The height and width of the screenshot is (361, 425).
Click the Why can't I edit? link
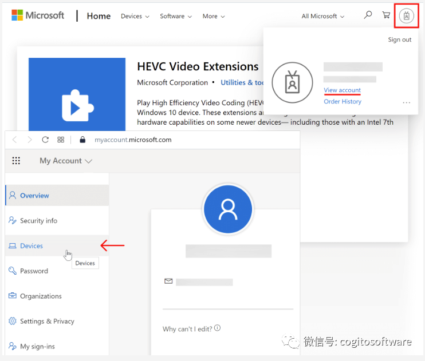187,329
